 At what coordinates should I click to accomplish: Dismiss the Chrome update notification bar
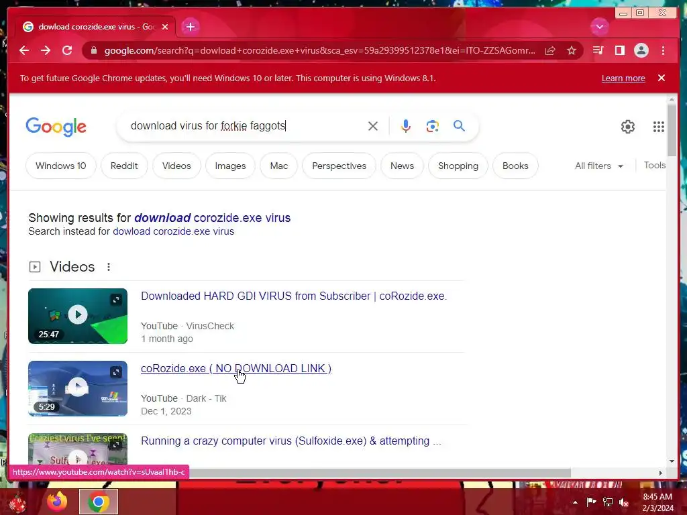coord(661,78)
